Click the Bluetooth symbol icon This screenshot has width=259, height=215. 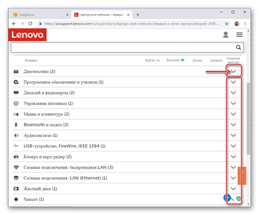coord(16,124)
